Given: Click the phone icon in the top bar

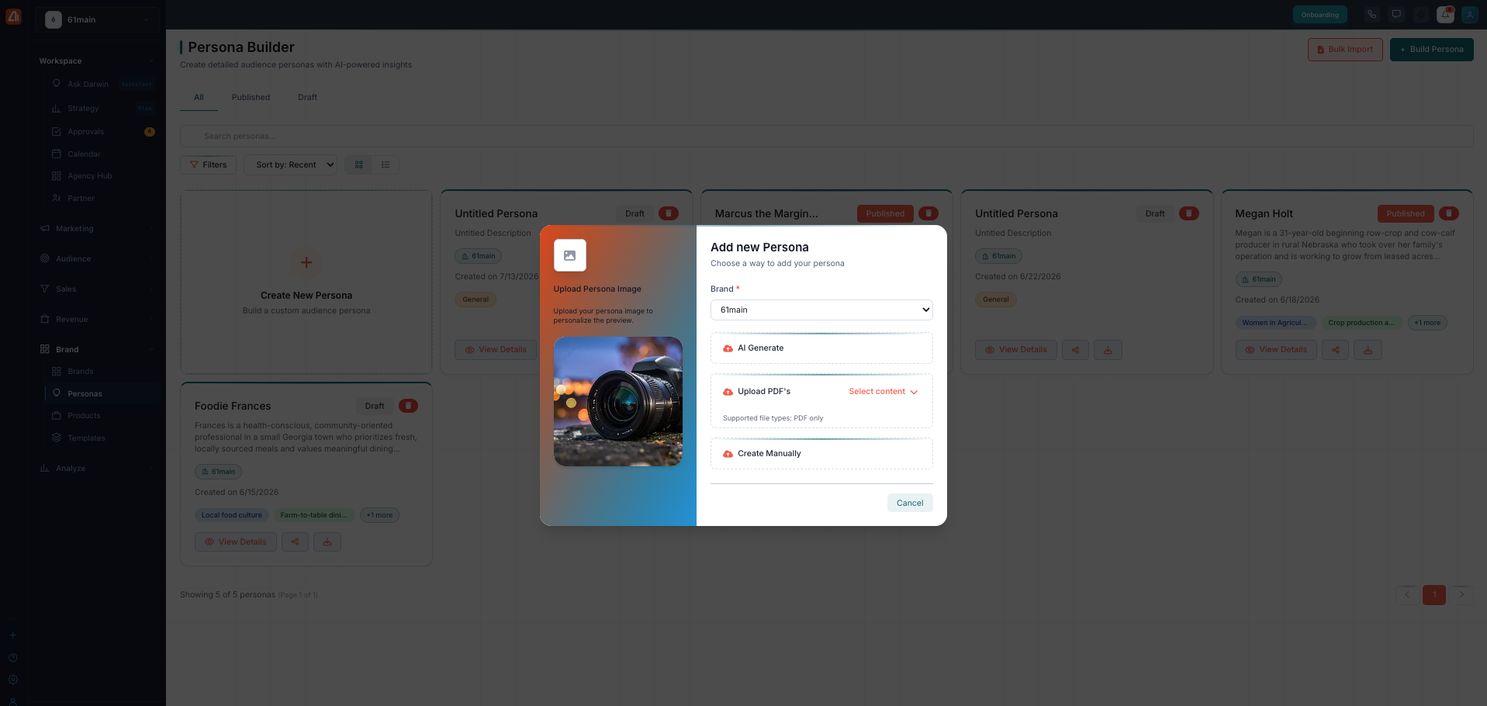Looking at the screenshot, I should tap(1372, 14).
